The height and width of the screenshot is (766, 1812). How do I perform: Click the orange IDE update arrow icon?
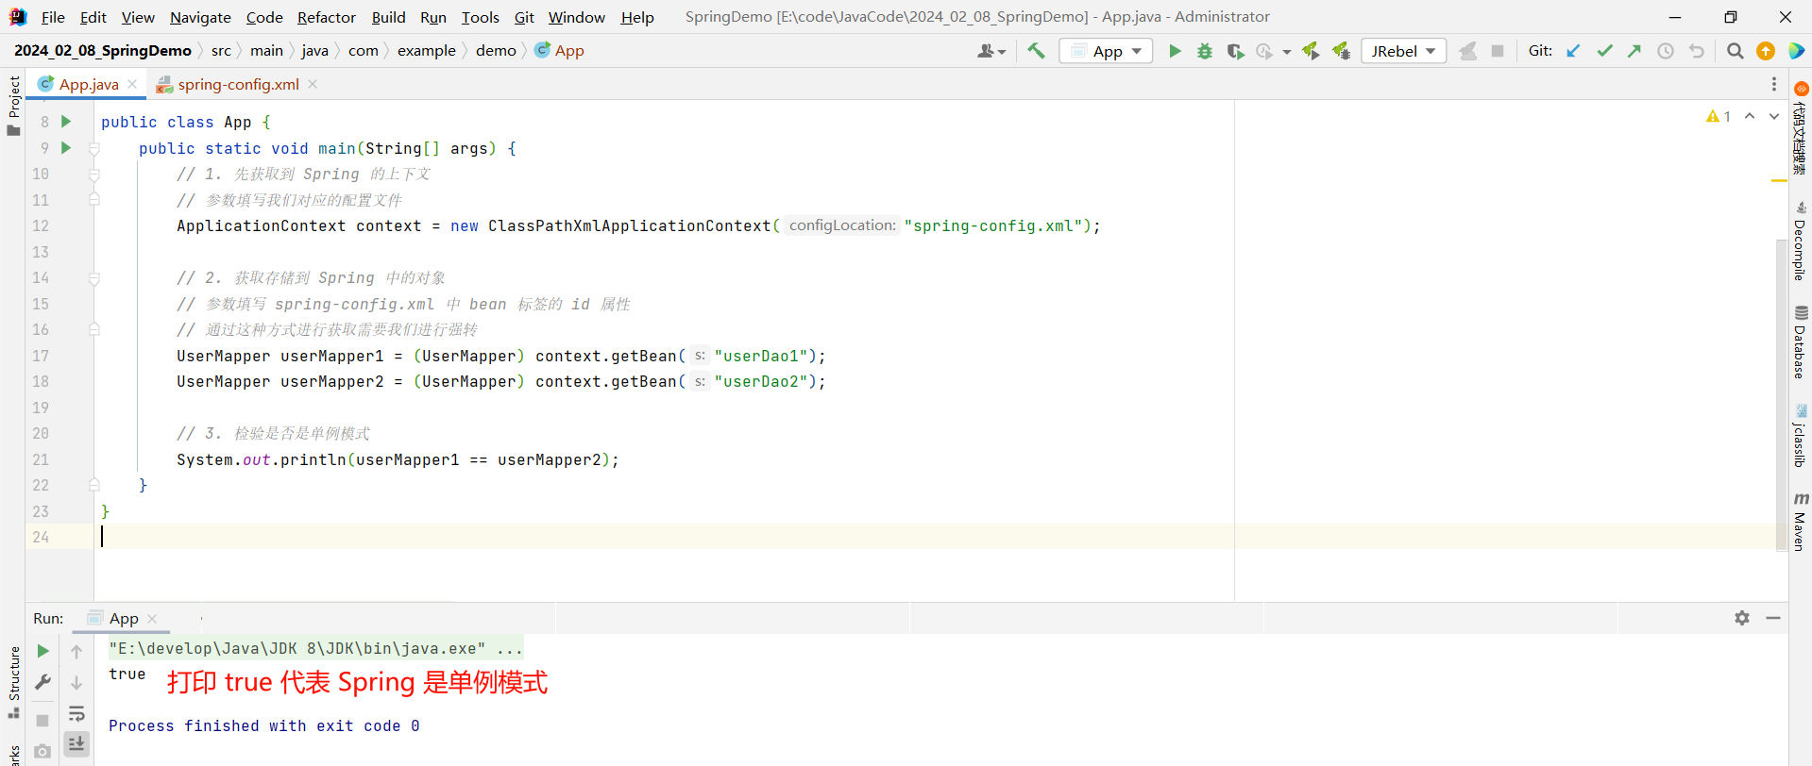(x=1766, y=51)
